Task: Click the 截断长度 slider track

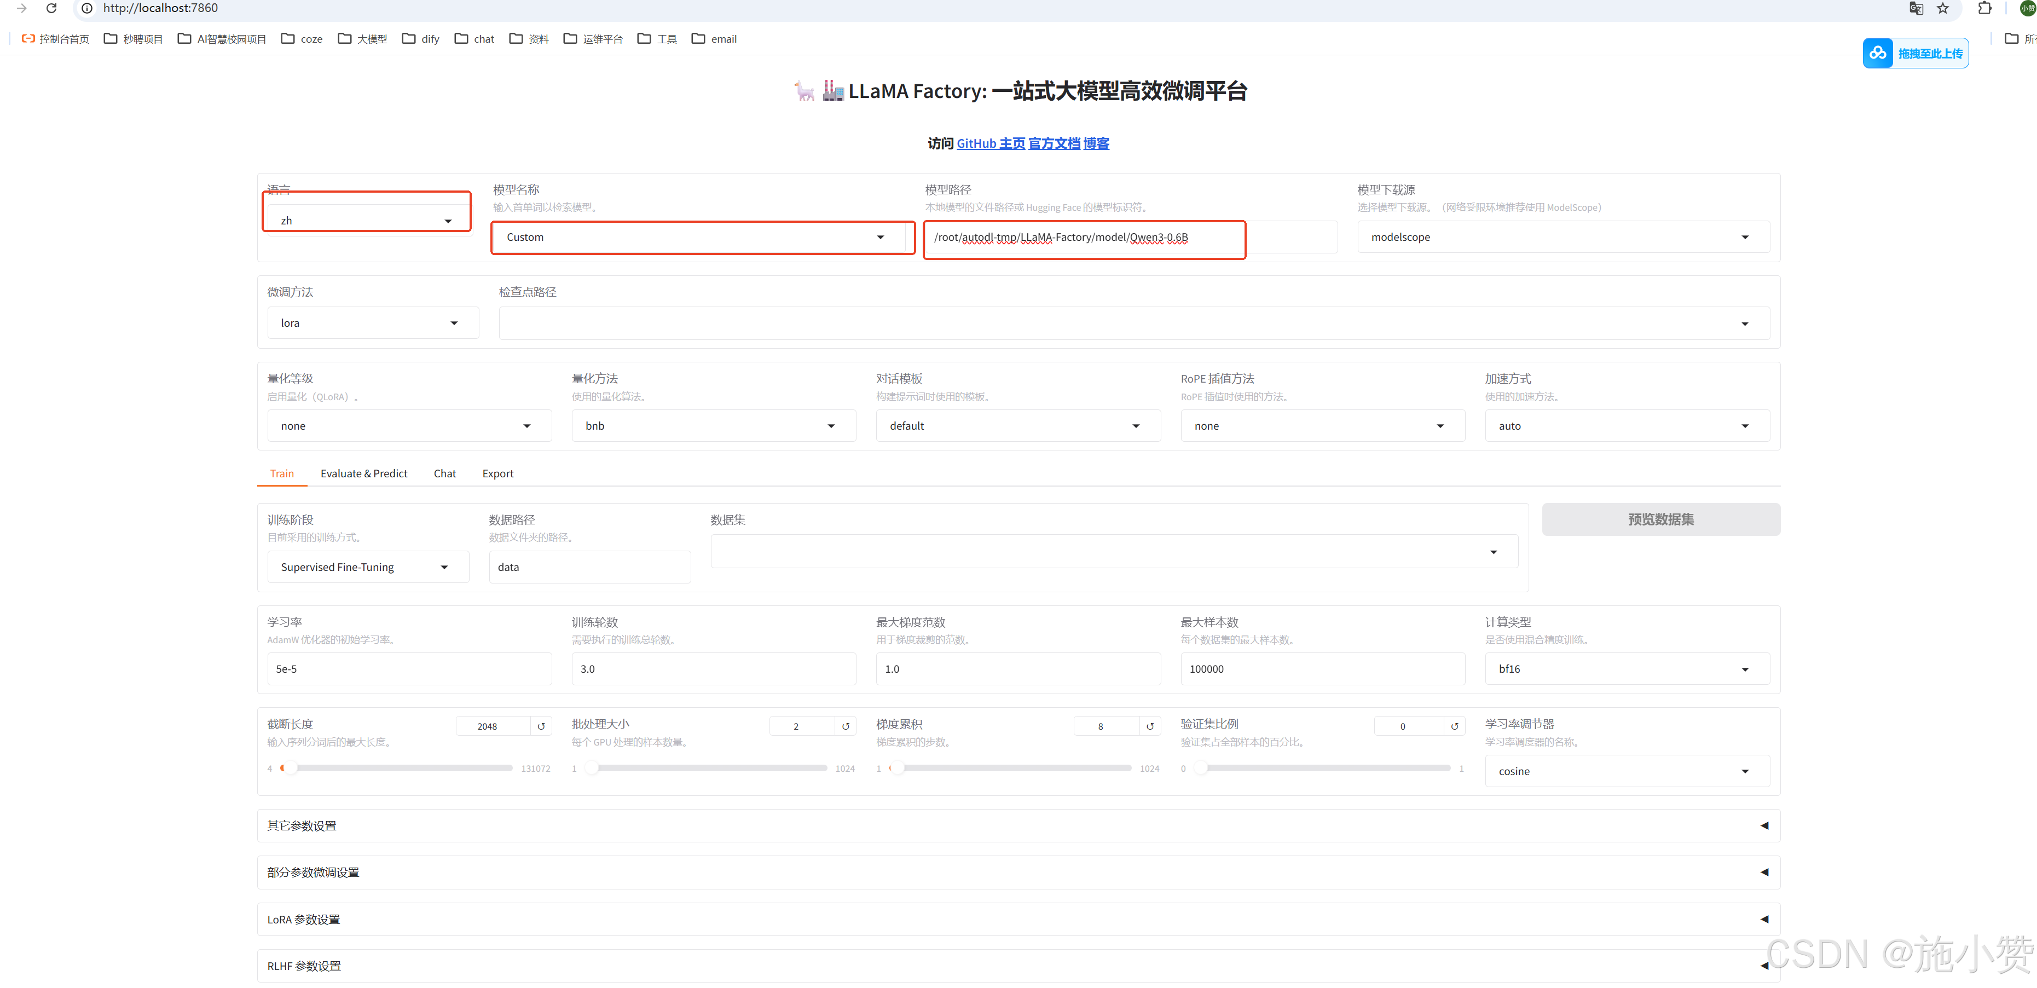Action: [396, 768]
